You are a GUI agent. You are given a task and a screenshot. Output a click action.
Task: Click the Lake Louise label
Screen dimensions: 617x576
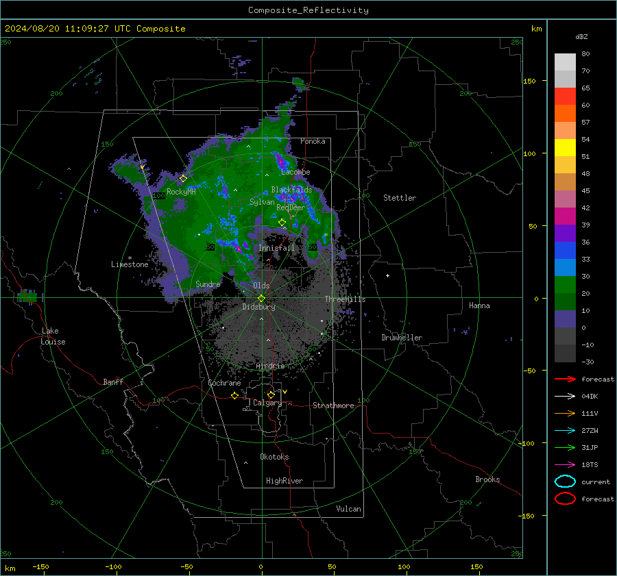tap(53, 336)
